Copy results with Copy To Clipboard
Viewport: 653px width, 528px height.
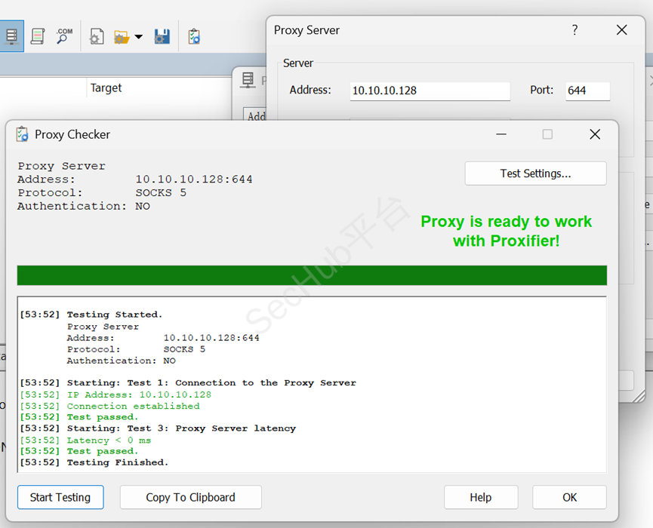191,497
